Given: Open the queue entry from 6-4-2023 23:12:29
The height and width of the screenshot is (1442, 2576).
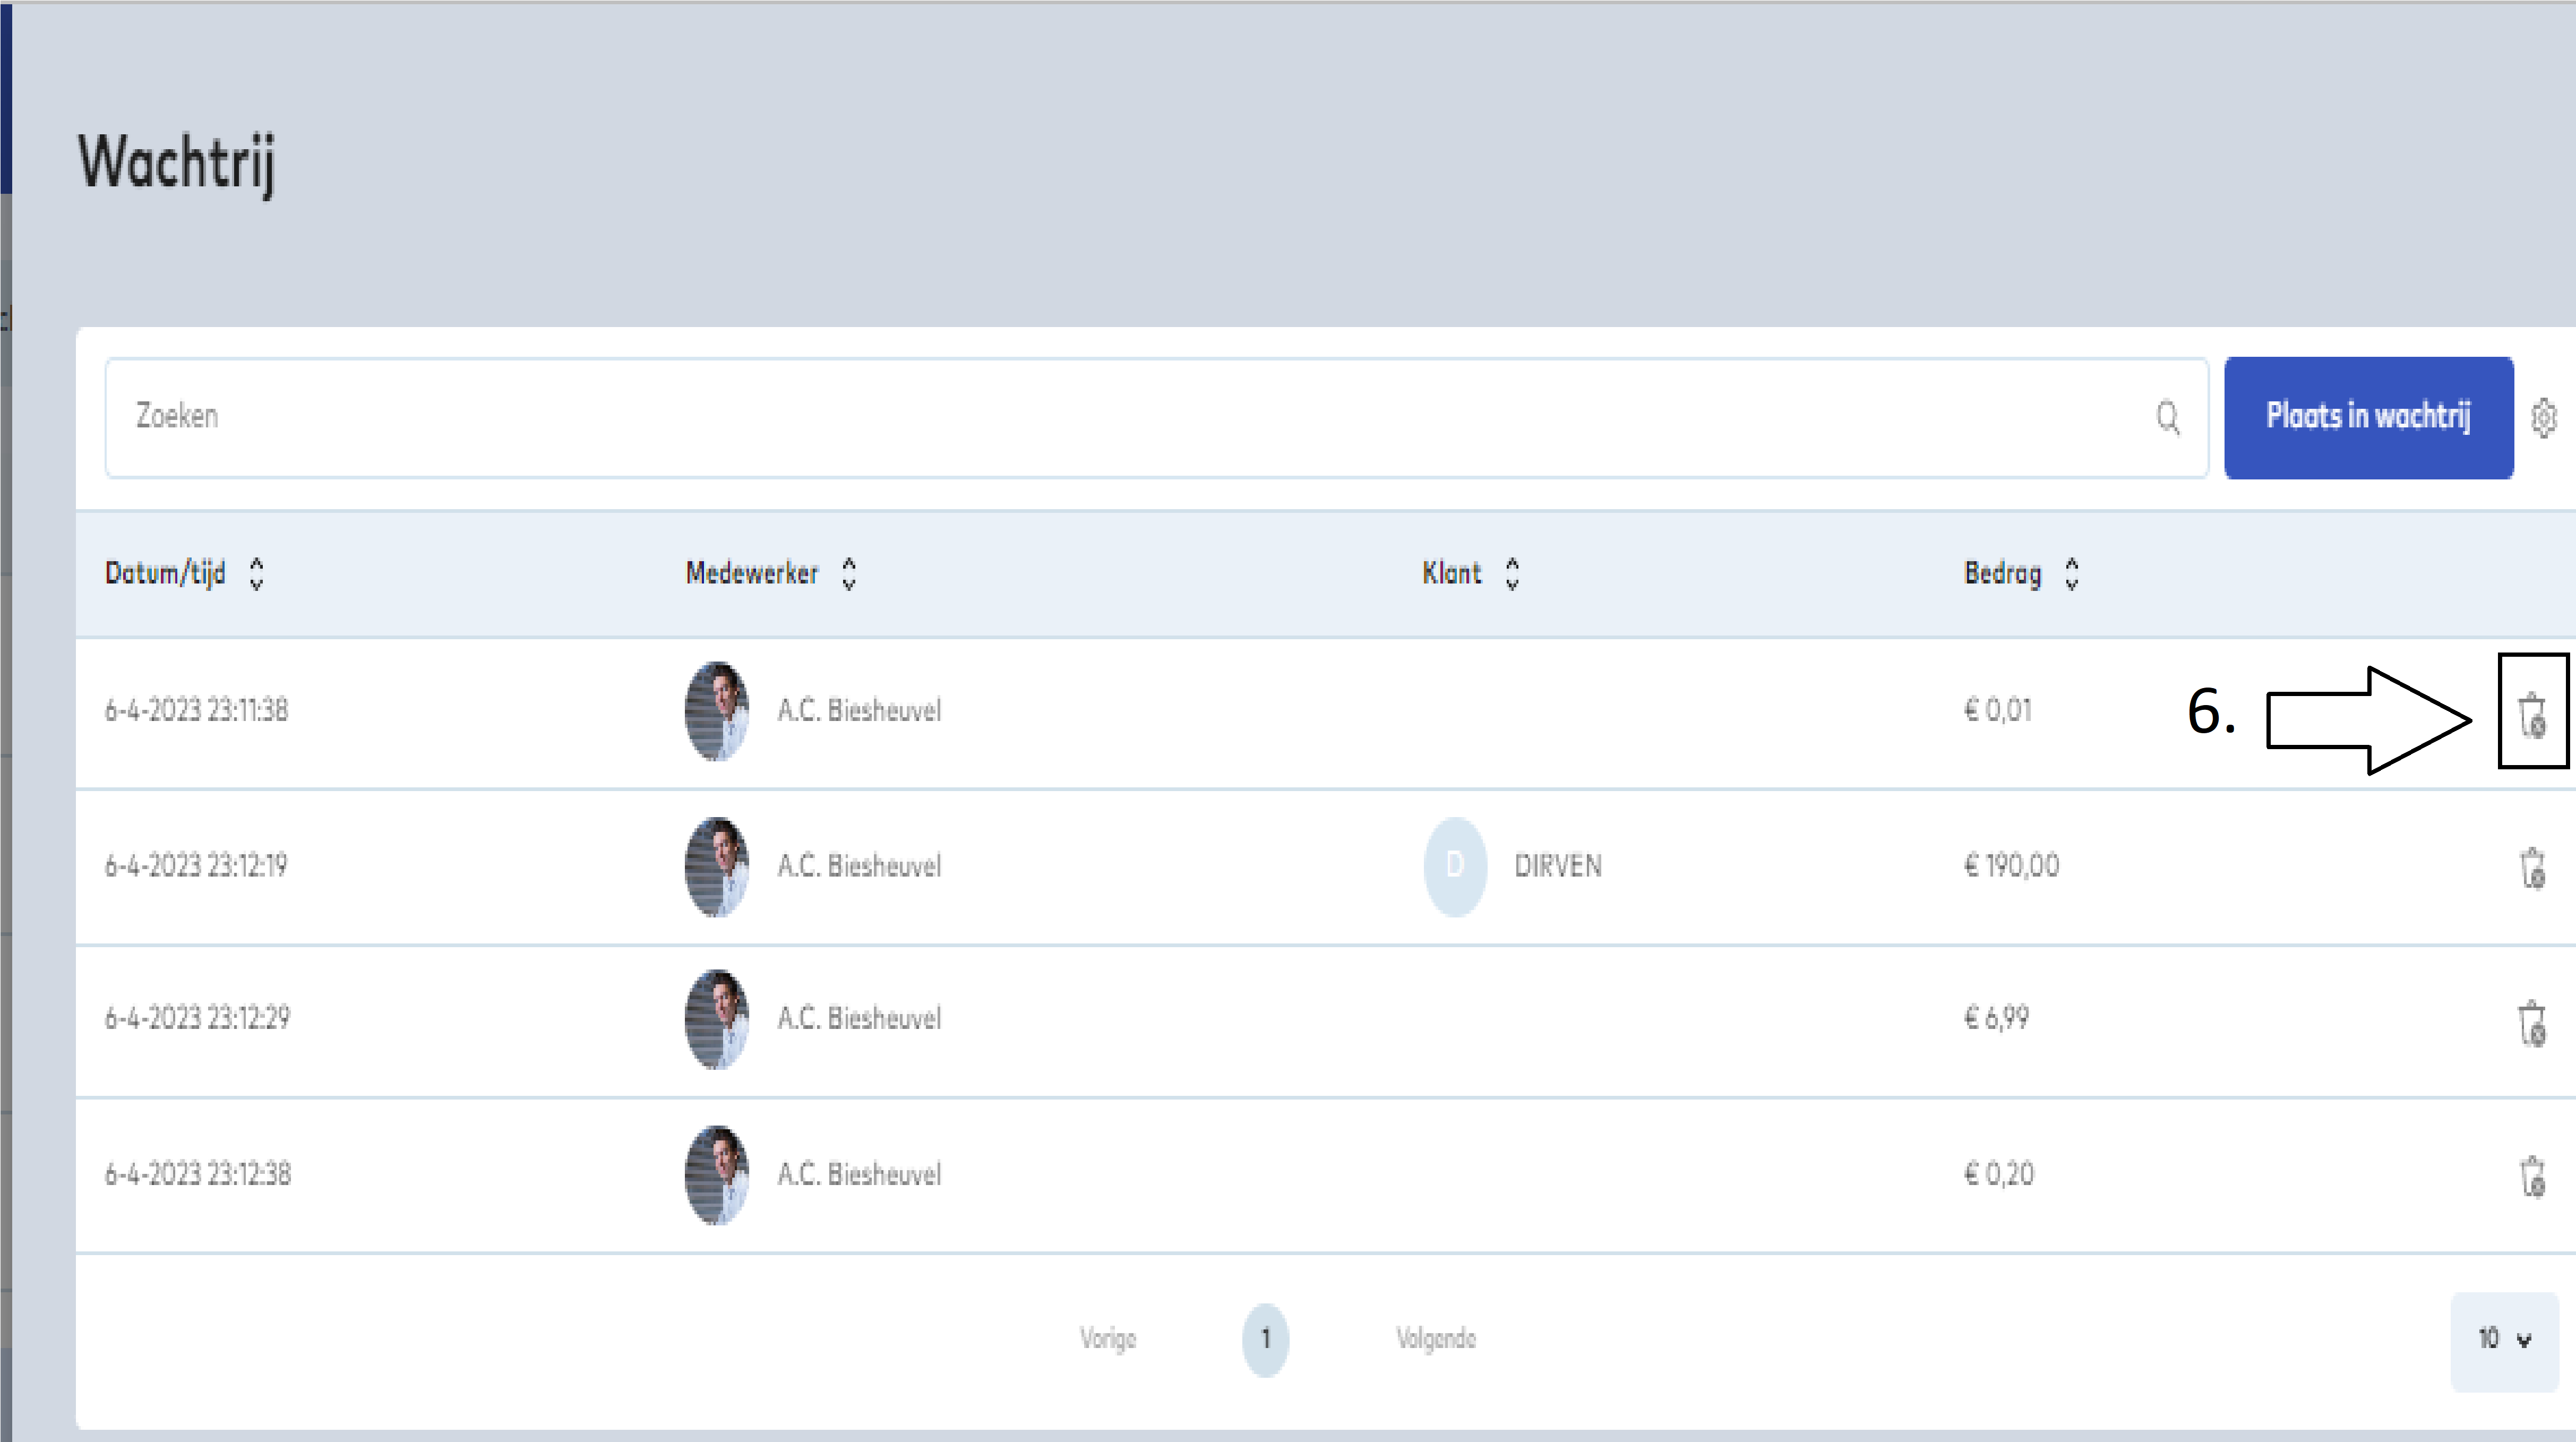Looking at the screenshot, I should [198, 1018].
